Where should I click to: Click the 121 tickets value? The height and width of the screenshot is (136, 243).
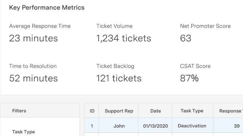(119, 78)
